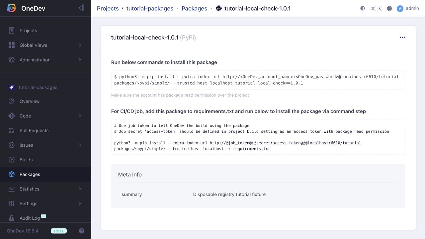Click the 'For CI/CD job' instruction heading

(x=238, y=112)
